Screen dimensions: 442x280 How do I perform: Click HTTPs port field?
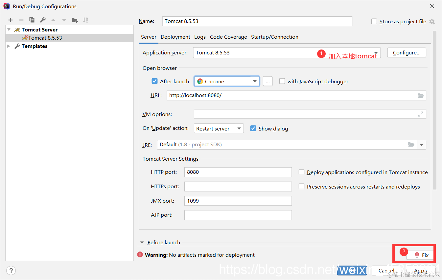(238, 187)
